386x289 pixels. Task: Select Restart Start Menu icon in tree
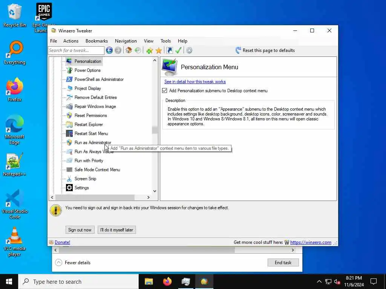coord(69,134)
